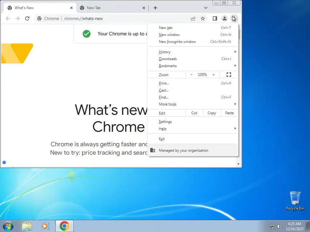Expand the Bookmarks submenu
Screen dimensions: 310x232
(x=193, y=66)
